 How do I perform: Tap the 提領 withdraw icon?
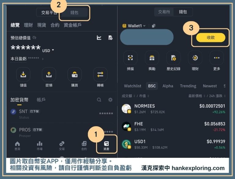pos(49,74)
